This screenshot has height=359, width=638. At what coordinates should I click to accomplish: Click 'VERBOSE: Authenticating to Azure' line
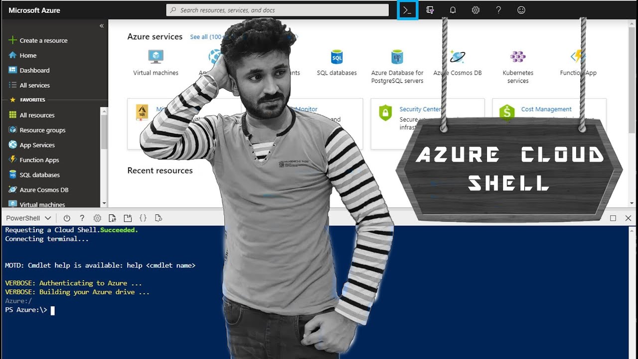tap(73, 283)
